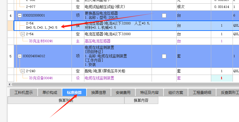Click 项 type cell in 030202008001 row

click(78, 16)
